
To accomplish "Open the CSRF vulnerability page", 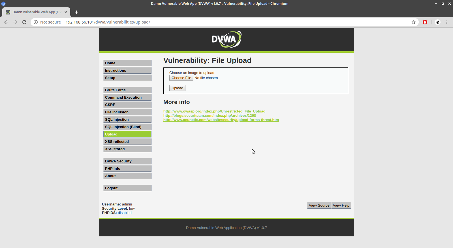I will (127, 105).
